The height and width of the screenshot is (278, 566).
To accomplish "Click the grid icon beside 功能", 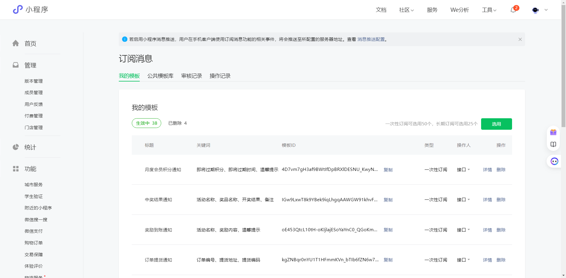I will (x=16, y=169).
